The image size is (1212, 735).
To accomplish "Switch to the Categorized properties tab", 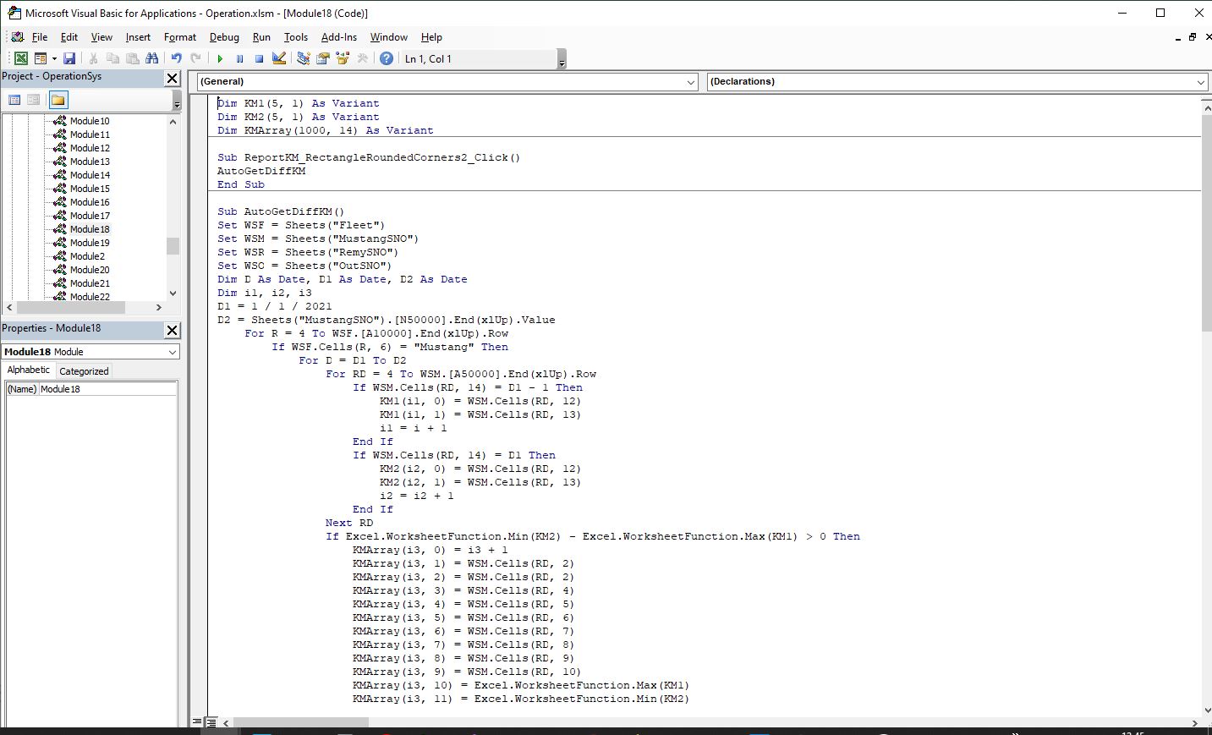I will [84, 371].
